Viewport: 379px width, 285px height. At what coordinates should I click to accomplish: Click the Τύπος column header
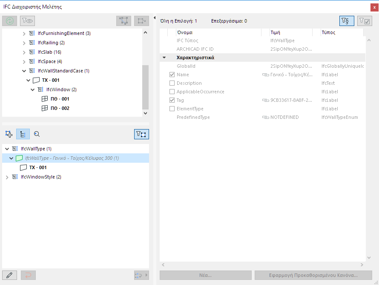point(342,32)
